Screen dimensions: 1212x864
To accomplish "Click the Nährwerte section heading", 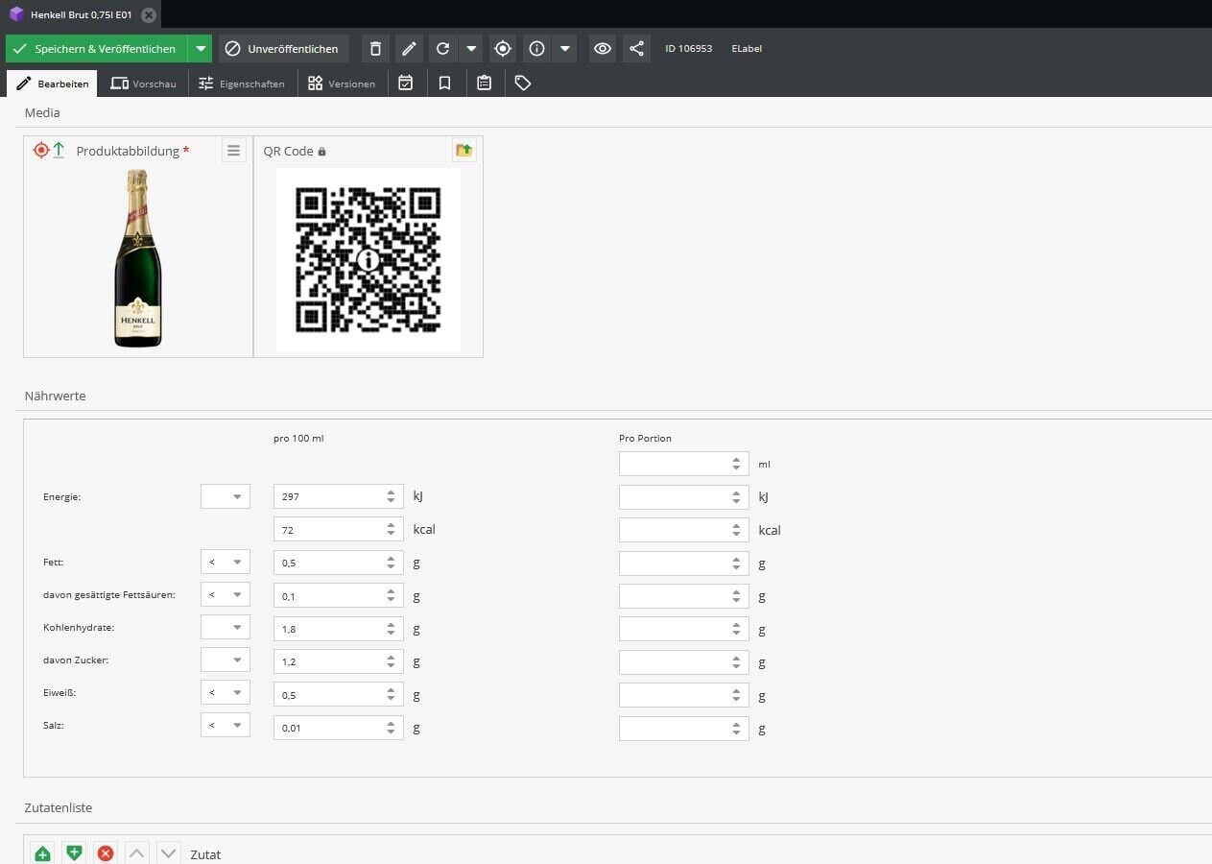I will pyautogui.click(x=55, y=396).
